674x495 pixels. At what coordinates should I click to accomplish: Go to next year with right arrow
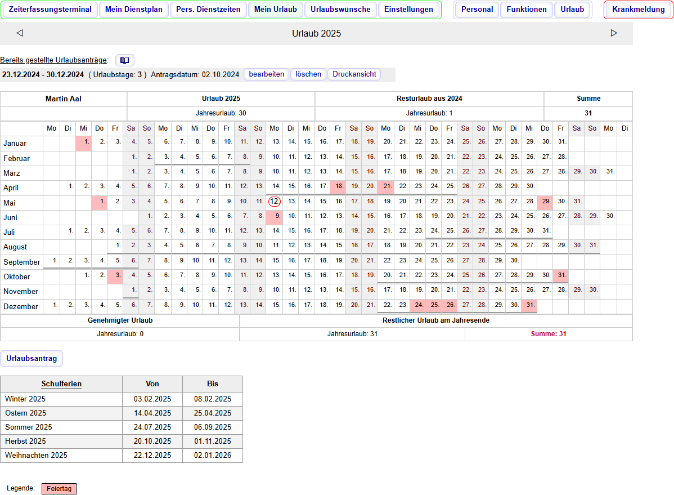614,33
